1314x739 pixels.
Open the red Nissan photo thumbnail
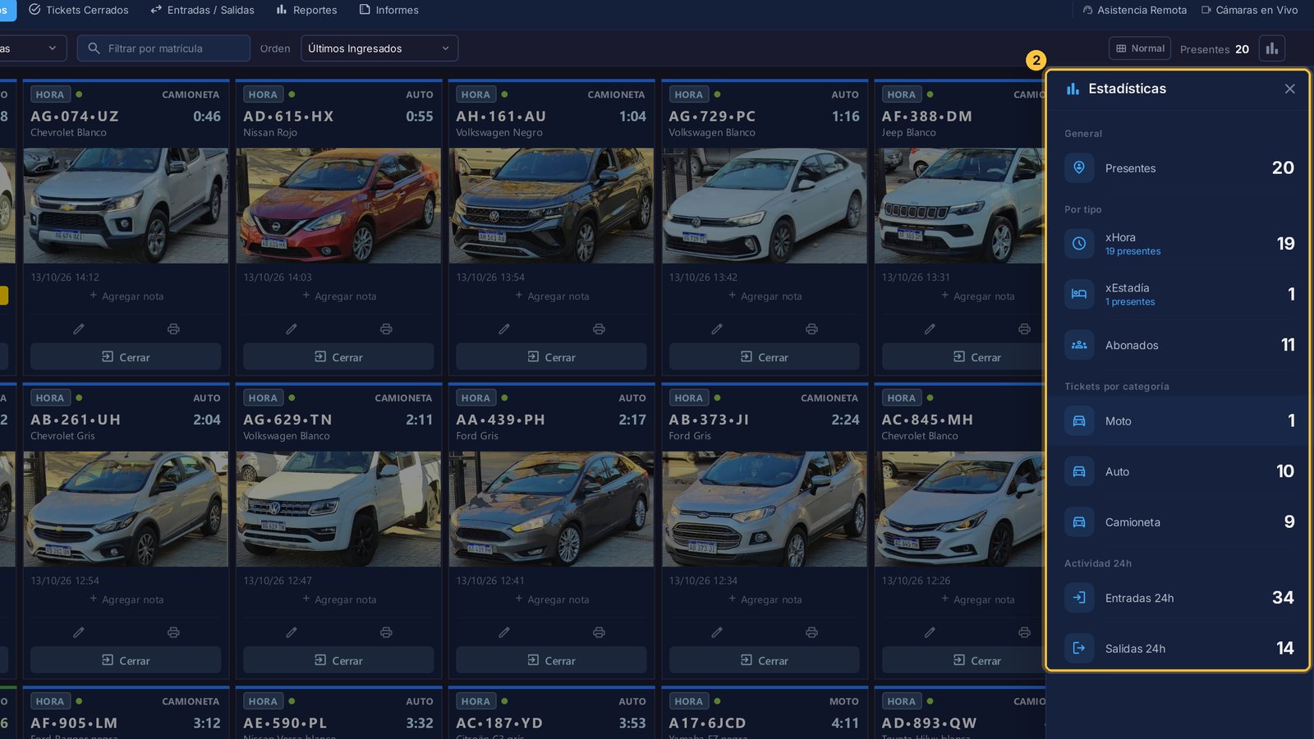(x=338, y=205)
